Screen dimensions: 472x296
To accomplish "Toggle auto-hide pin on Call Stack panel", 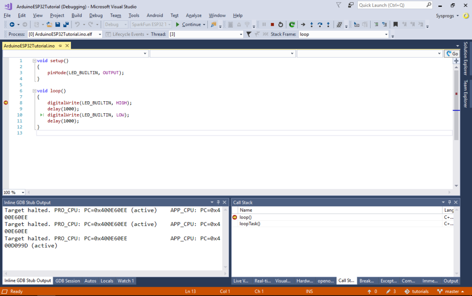I will [x=448, y=202].
